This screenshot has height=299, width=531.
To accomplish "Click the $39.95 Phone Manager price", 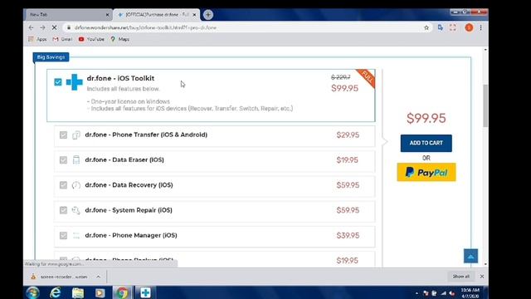I will (348, 235).
